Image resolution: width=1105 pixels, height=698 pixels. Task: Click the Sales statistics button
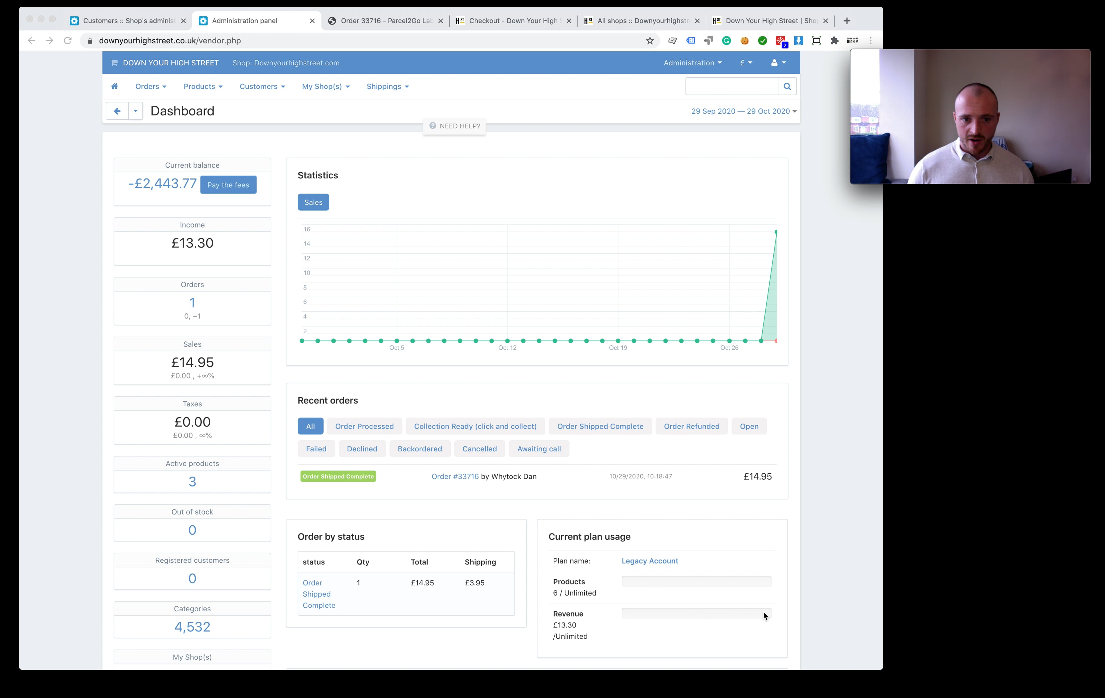click(x=314, y=202)
